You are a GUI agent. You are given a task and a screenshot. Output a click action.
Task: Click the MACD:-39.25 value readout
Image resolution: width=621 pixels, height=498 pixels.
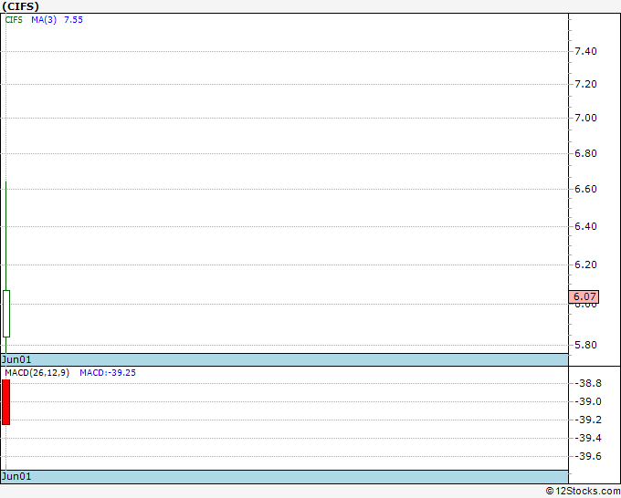[108, 373]
